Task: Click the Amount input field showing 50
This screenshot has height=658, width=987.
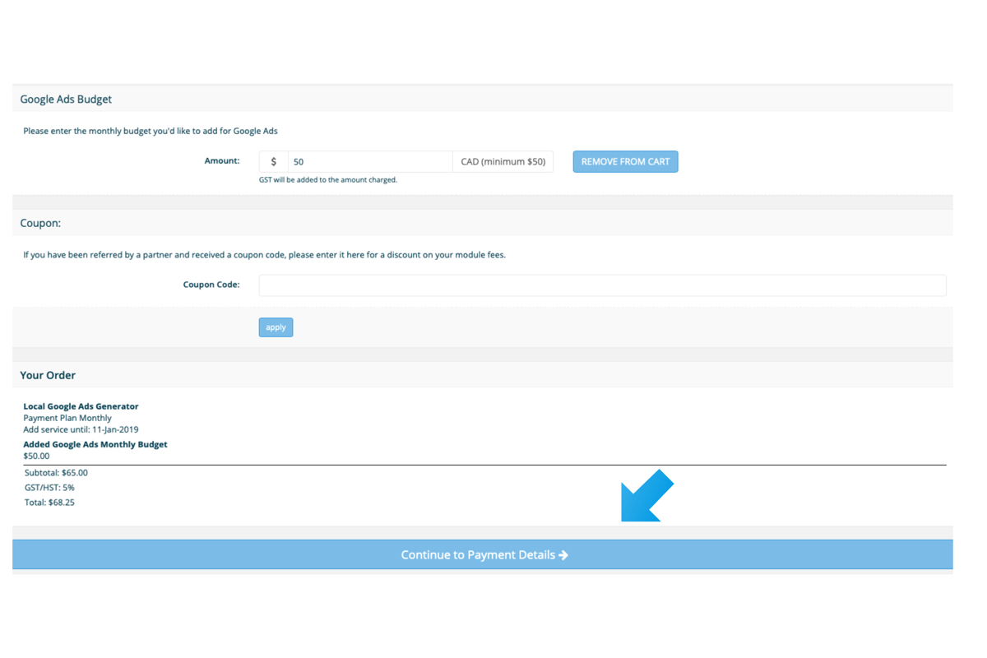Action: pos(370,162)
